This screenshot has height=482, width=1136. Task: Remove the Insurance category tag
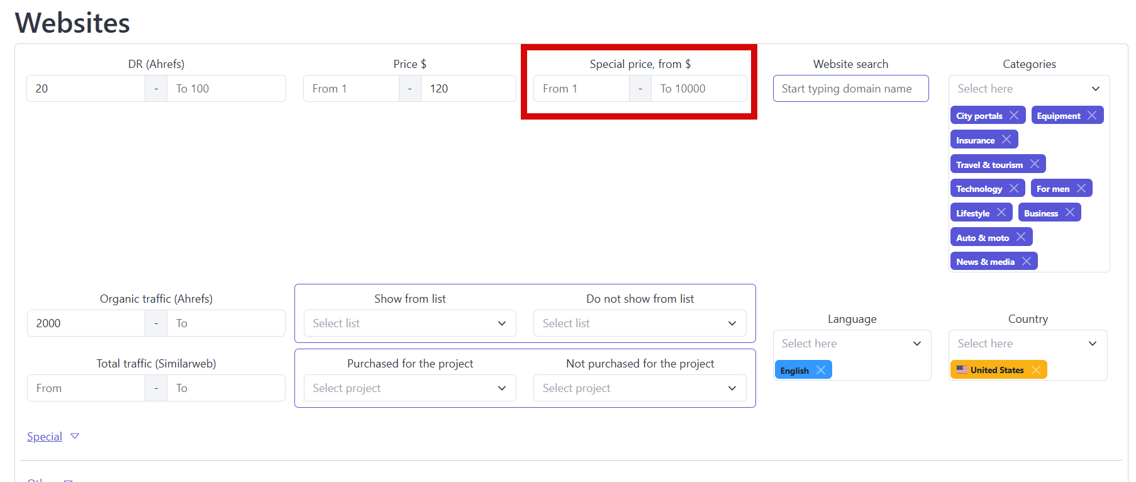1006,140
